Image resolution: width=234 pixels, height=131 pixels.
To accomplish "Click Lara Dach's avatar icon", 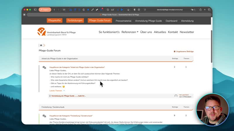I will click(x=176, y=96).
